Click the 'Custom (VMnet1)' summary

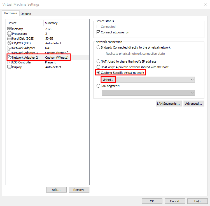click(57, 58)
